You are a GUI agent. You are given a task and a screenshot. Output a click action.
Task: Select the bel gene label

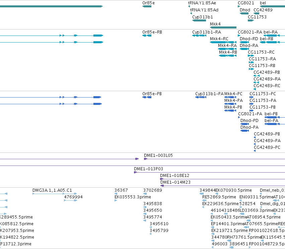[263, 3]
